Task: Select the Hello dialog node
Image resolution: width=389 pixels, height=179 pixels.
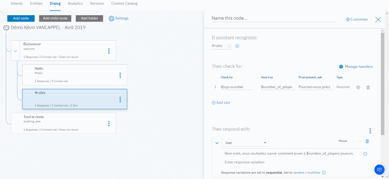Action: [x=75, y=75]
